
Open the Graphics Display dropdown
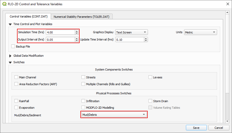click(131, 32)
